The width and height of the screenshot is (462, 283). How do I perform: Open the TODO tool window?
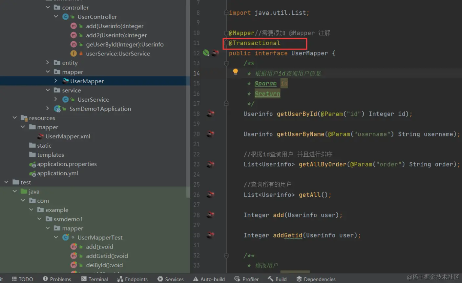[x=22, y=279]
